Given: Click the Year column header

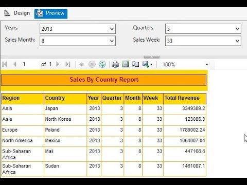Looking at the screenshot, I should pyautogui.click(x=94, y=99).
